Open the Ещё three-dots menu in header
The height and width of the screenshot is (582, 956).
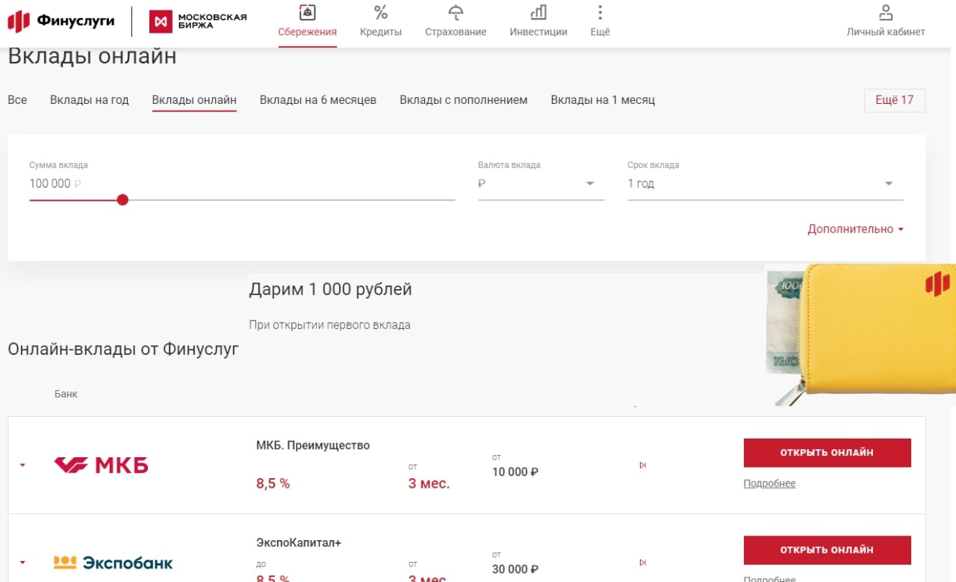pos(600,21)
